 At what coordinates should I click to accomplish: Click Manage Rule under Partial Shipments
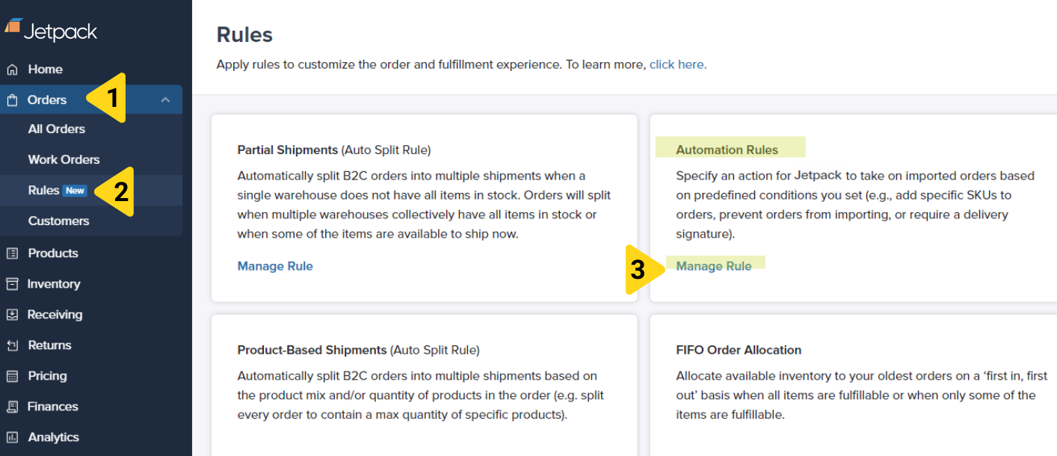click(x=275, y=265)
